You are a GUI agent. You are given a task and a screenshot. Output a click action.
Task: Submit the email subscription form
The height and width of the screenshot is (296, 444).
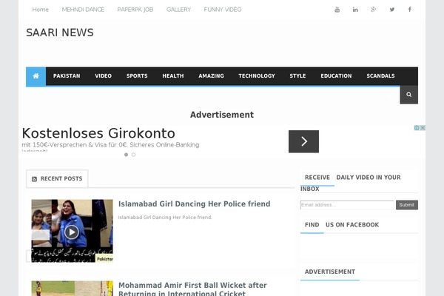pos(407,205)
